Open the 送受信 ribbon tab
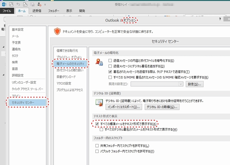Image resolution: width=230 pixels, height=165 pixels. (37, 11)
